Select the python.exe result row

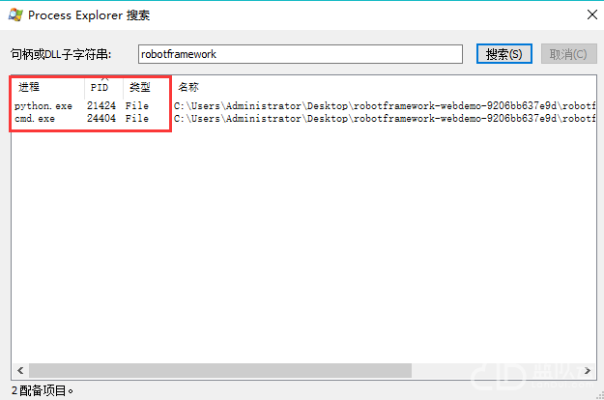(x=304, y=105)
